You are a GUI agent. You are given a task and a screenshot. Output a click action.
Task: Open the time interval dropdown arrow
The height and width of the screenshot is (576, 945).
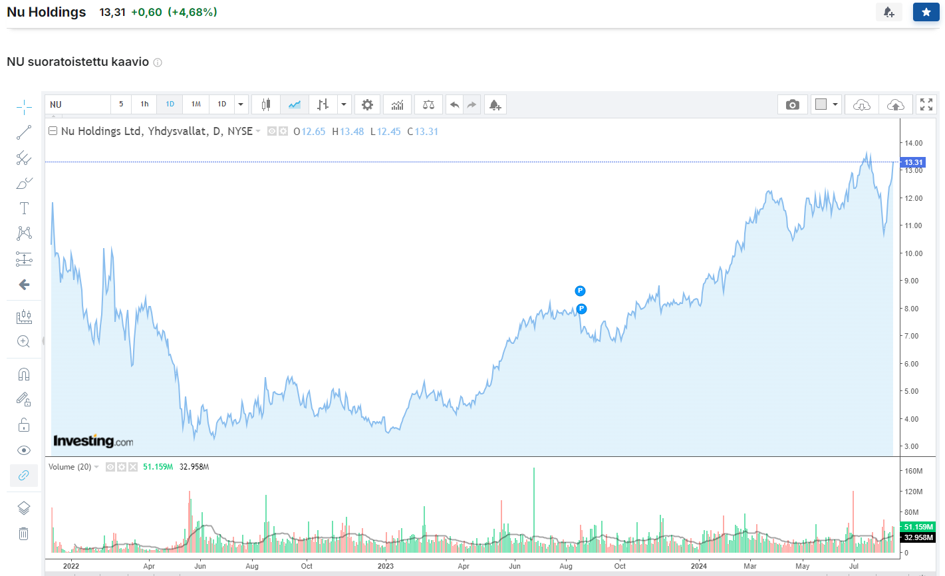pos(241,104)
